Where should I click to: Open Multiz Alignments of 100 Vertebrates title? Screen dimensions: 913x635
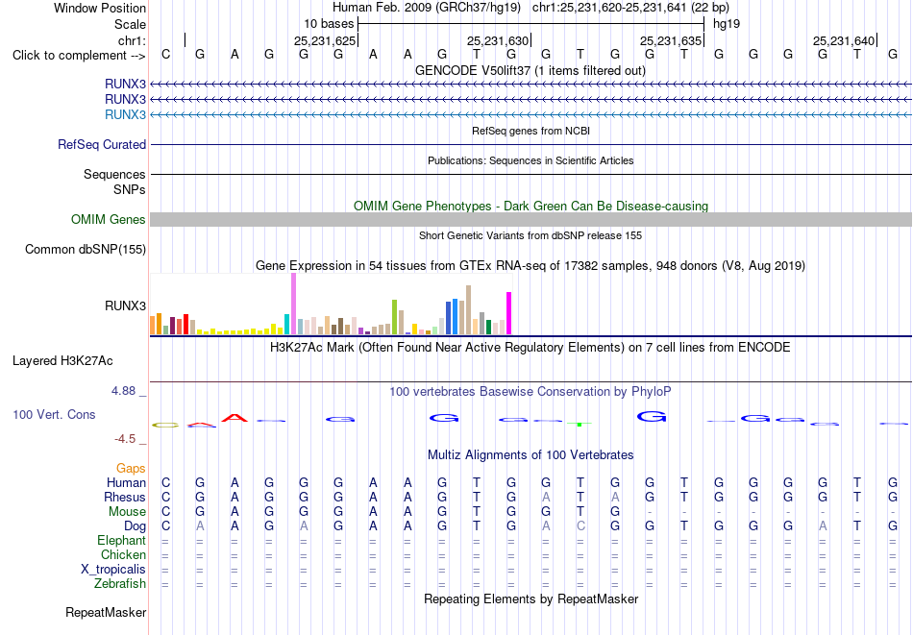coord(531,454)
